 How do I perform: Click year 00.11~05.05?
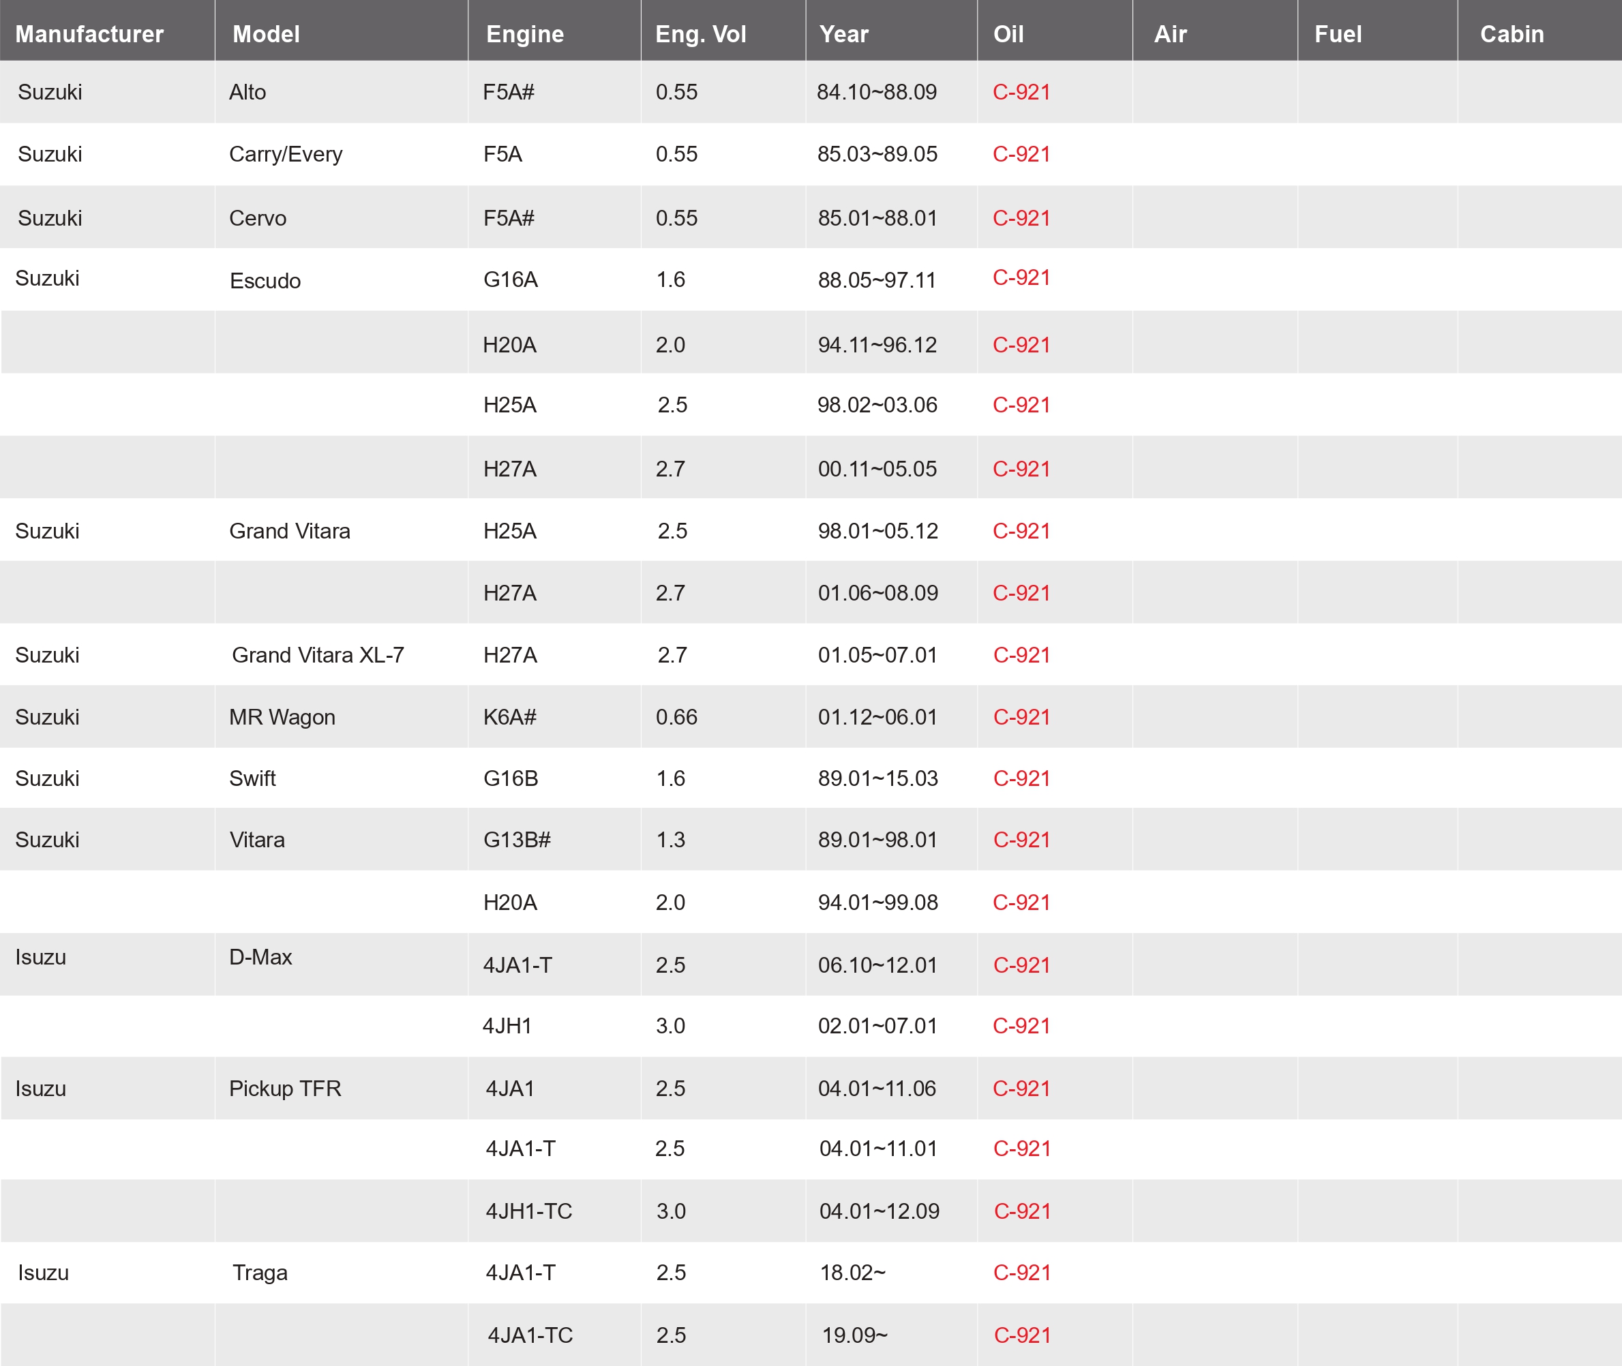pos(877,468)
